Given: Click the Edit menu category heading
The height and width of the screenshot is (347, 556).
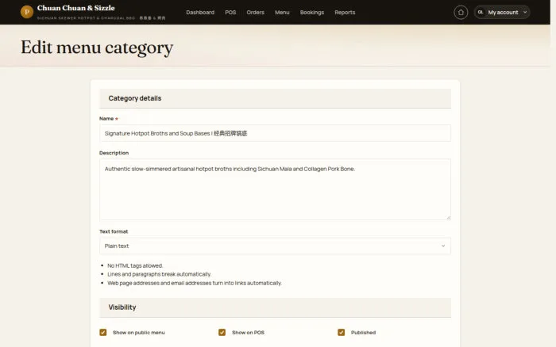Looking at the screenshot, I should [97, 48].
